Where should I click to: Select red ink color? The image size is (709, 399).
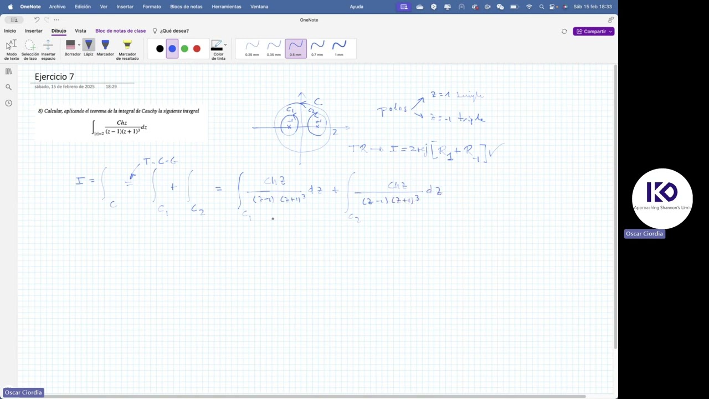(x=197, y=49)
